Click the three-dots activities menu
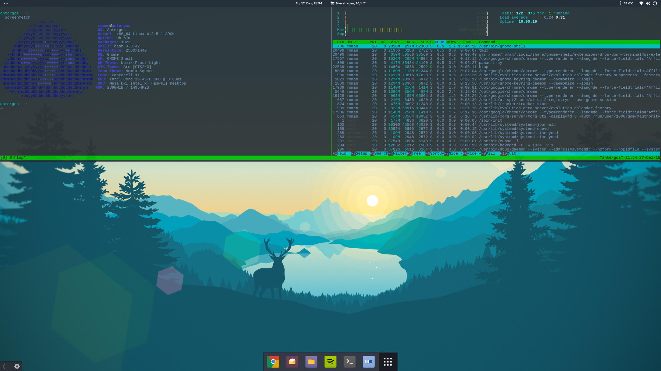The image size is (661, 371). 6,3
